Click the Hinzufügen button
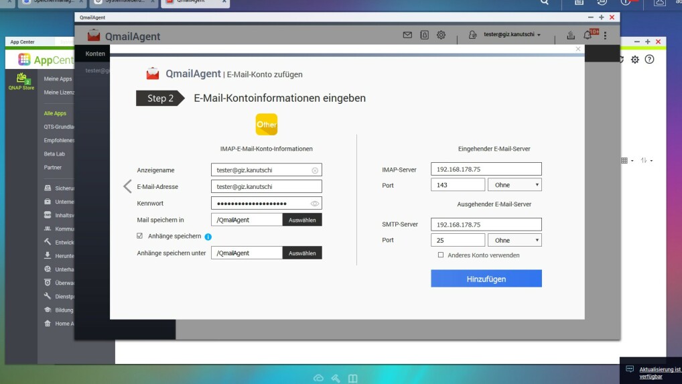The height and width of the screenshot is (384, 682). (486, 278)
